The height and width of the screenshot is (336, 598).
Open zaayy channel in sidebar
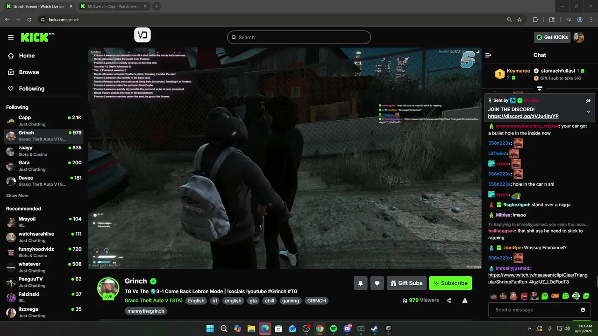pyautogui.click(x=44, y=151)
